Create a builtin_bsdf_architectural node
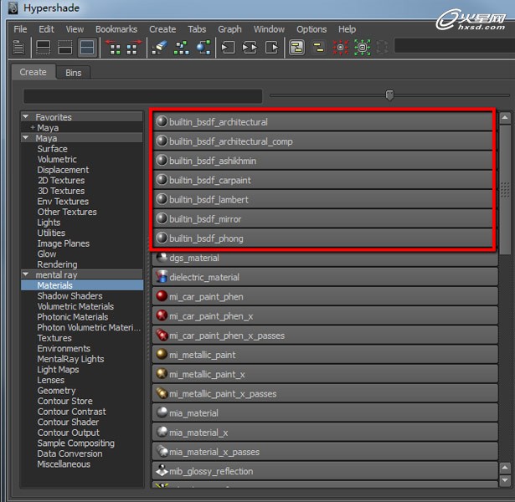515x502 pixels. (322, 121)
